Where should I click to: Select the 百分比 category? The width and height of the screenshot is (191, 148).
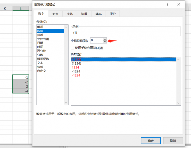point(50,51)
